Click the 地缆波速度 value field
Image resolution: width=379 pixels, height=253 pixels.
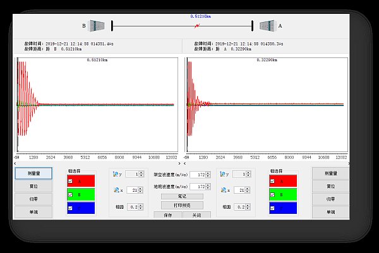[197, 187]
